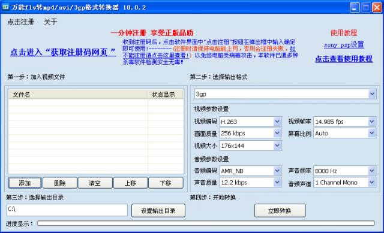The image size is (384, 233).
Task: Expand the 音频编码 AMR_NB dropdown
Action: click(277, 171)
